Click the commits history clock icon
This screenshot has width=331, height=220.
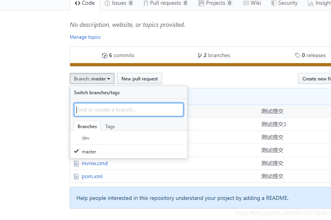pos(104,56)
